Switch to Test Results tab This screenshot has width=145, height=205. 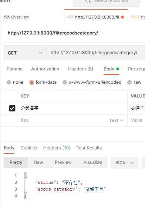(x=89, y=148)
